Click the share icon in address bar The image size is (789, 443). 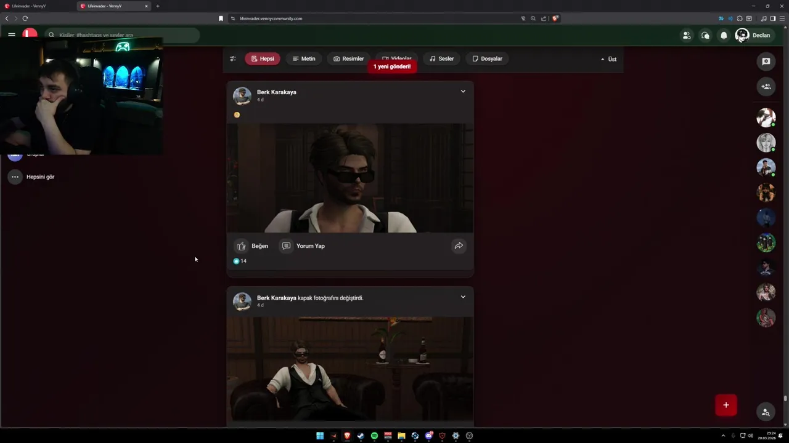coord(544,18)
